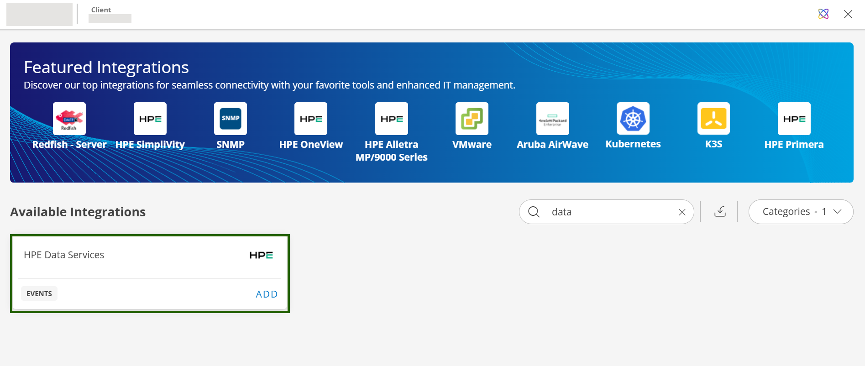Select the K3S integration icon
This screenshot has width=865, height=366.
pyautogui.click(x=713, y=119)
